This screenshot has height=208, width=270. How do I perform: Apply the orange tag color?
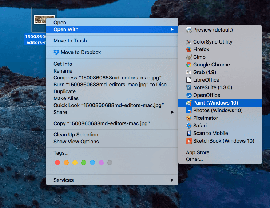pyautogui.click(x=66, y=163)
